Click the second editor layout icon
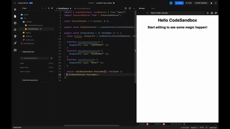 [x=130, y=9]
